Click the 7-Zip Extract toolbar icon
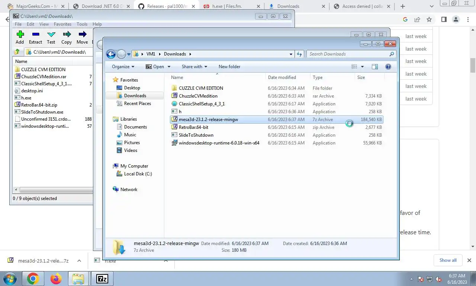This screenshot has width=476, height=286. [x=35, y=34]
